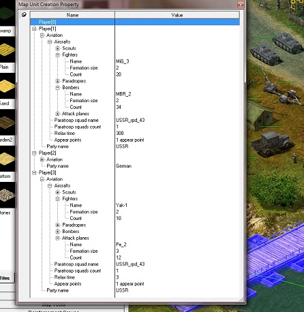Click Pe_2 Count value 12

pyautogui.click(x=119, y=258)
